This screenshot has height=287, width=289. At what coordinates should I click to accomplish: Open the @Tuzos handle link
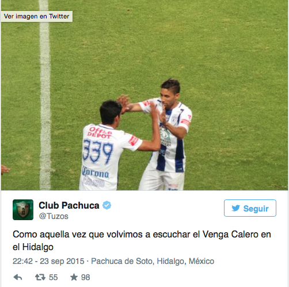(x=54, y=216)
